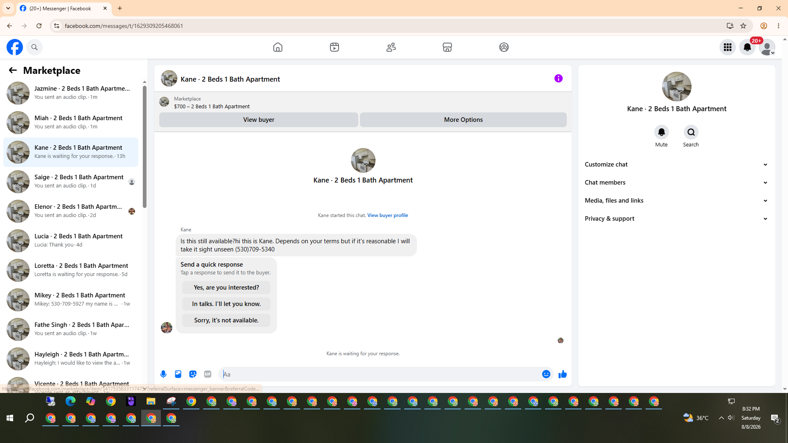788x443 pixels.
Task: Open the GIF picker icon
Action: pyautogui.click(x=208, y=374)
